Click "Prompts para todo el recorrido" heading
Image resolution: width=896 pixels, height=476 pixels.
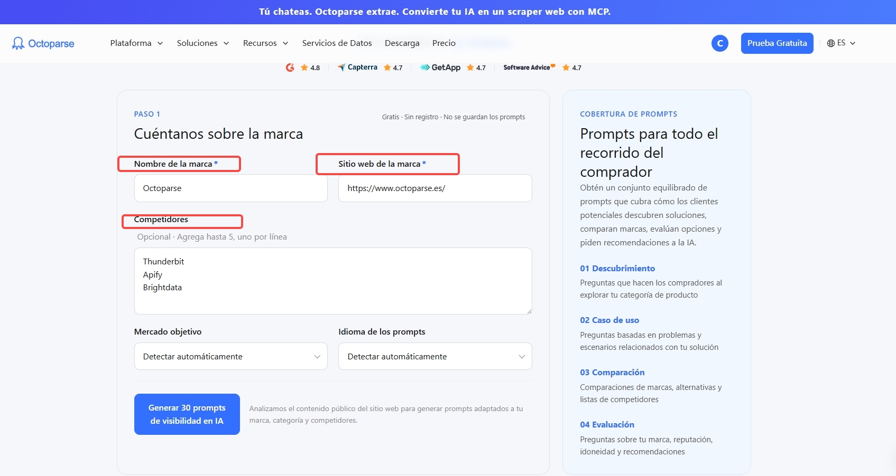click(649, 153)
